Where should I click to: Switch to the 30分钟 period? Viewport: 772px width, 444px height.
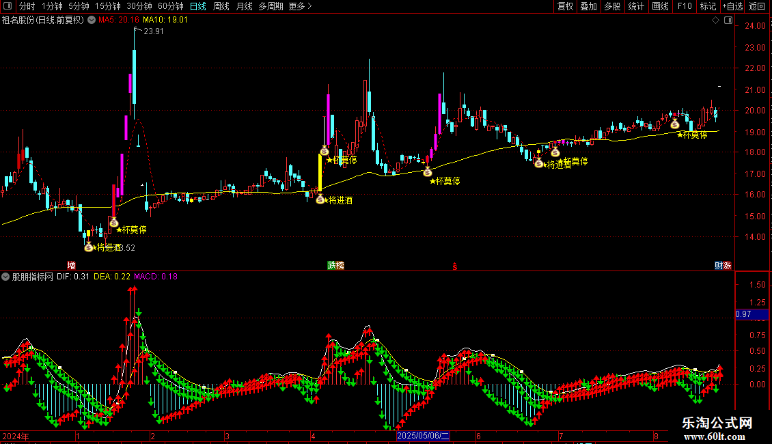(139, 6)
